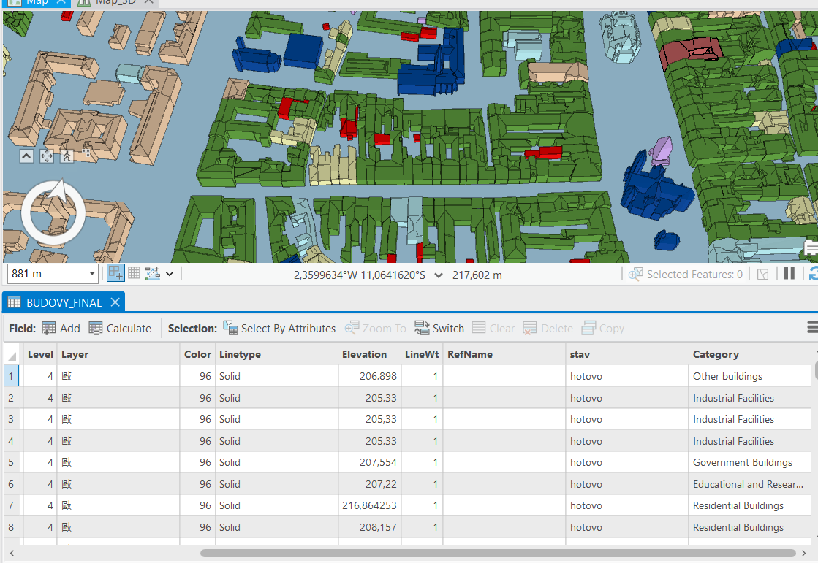
Task: Click Elevation cell 207,554
Action: click(369, 462)
